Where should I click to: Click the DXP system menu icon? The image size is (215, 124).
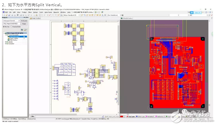coord(4,12)
